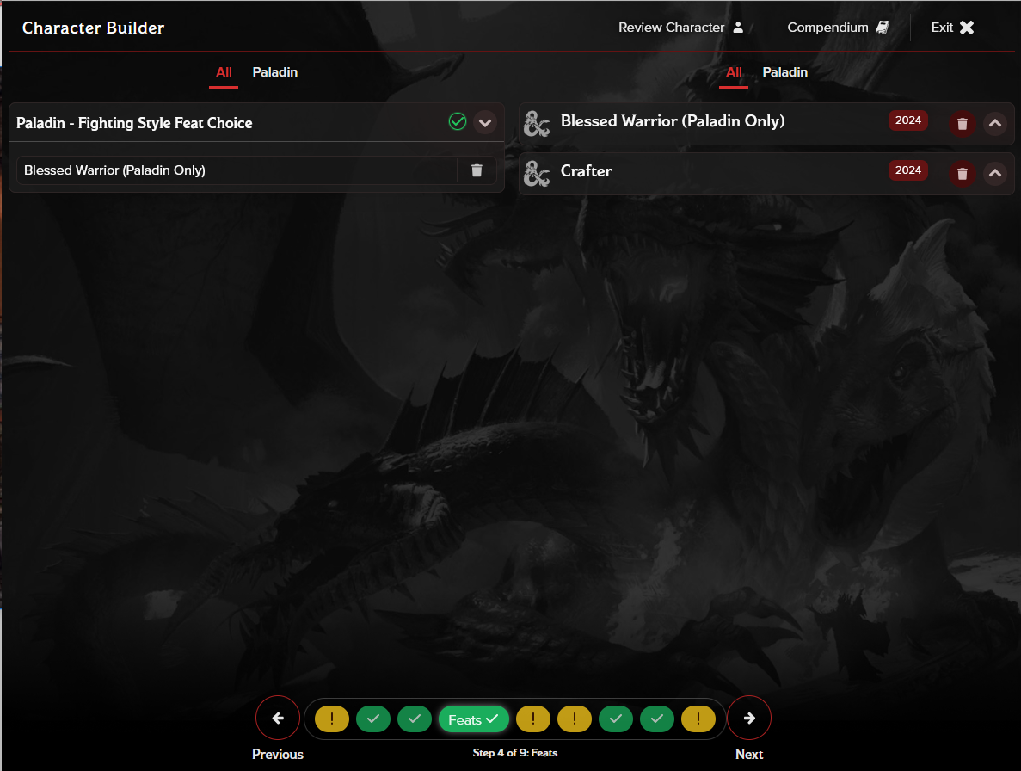
Task: Open Review Character
Action: (x=680, y=28)
